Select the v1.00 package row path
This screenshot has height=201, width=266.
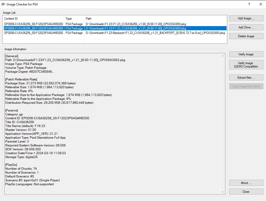(x=136, y=24)
